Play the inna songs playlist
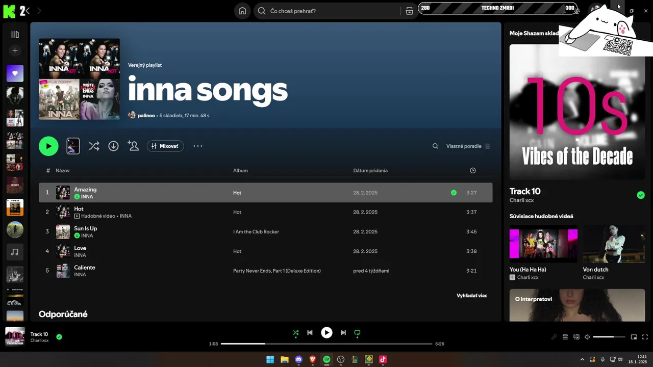This screenshot has width=653, height=367. coord(48,146)
